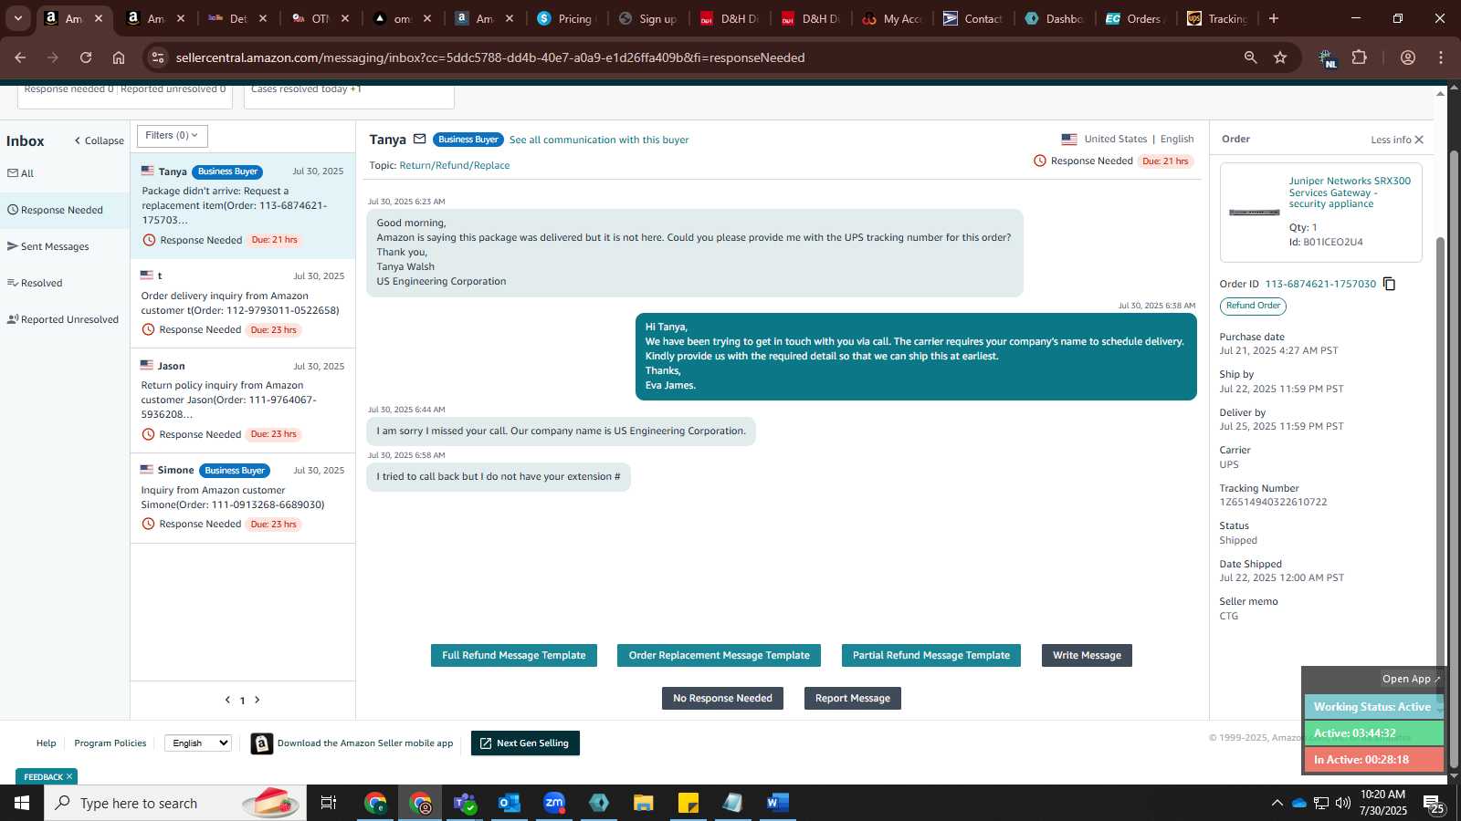
Task: Bookmark this page with the star icon
Action: click(x=1280, y=57)
